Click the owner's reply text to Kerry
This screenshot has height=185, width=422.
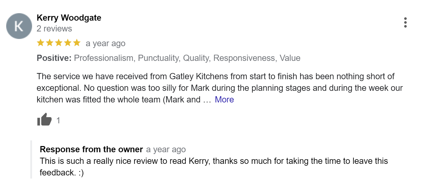tap(214, 161)
